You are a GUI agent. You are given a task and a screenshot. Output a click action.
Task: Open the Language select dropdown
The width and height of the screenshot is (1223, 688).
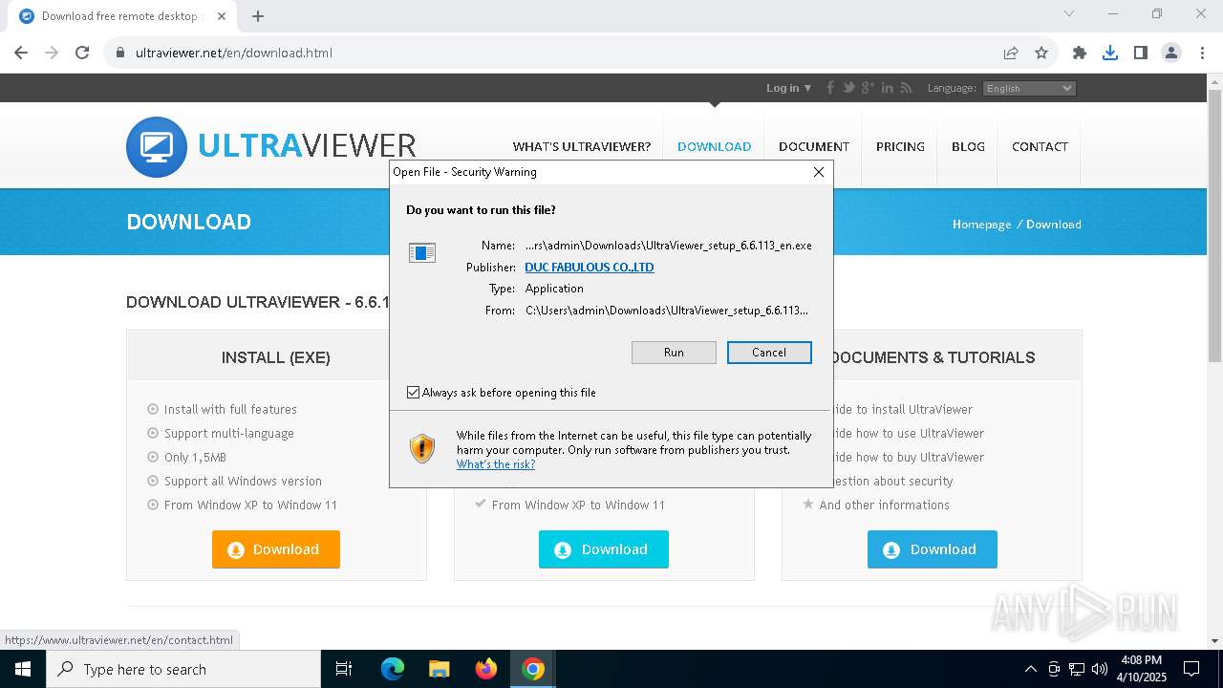(x=1029, y=88)
